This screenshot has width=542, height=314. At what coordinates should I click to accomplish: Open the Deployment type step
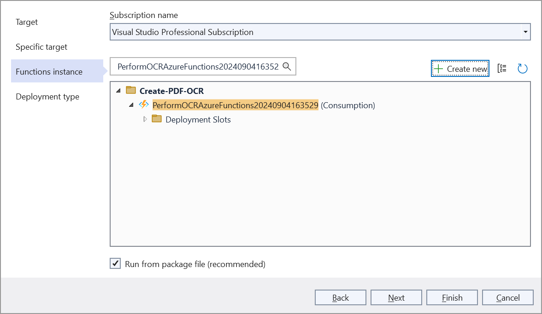coord(47,97)
